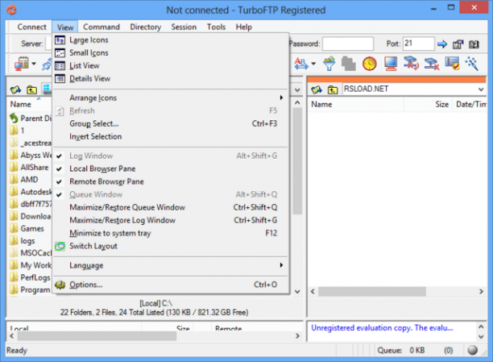Sort remote pane by Size column
Screen dimensions: 493x362
(x=429, y=105)
